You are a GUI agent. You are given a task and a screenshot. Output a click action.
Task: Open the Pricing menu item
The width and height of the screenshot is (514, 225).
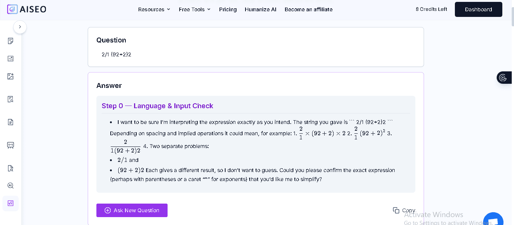tap(228, 9)
